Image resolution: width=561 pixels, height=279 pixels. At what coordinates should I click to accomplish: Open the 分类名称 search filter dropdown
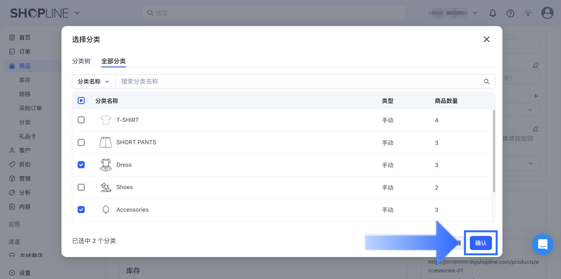click(94, 82)
